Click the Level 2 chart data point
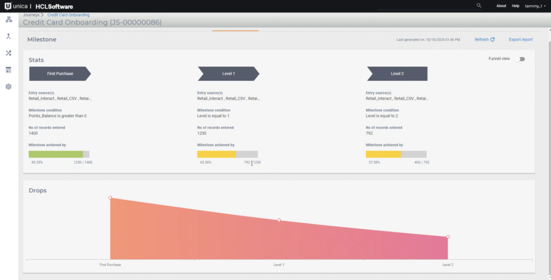551x280 pixels. pyautogui.click(x=448, y=237)
